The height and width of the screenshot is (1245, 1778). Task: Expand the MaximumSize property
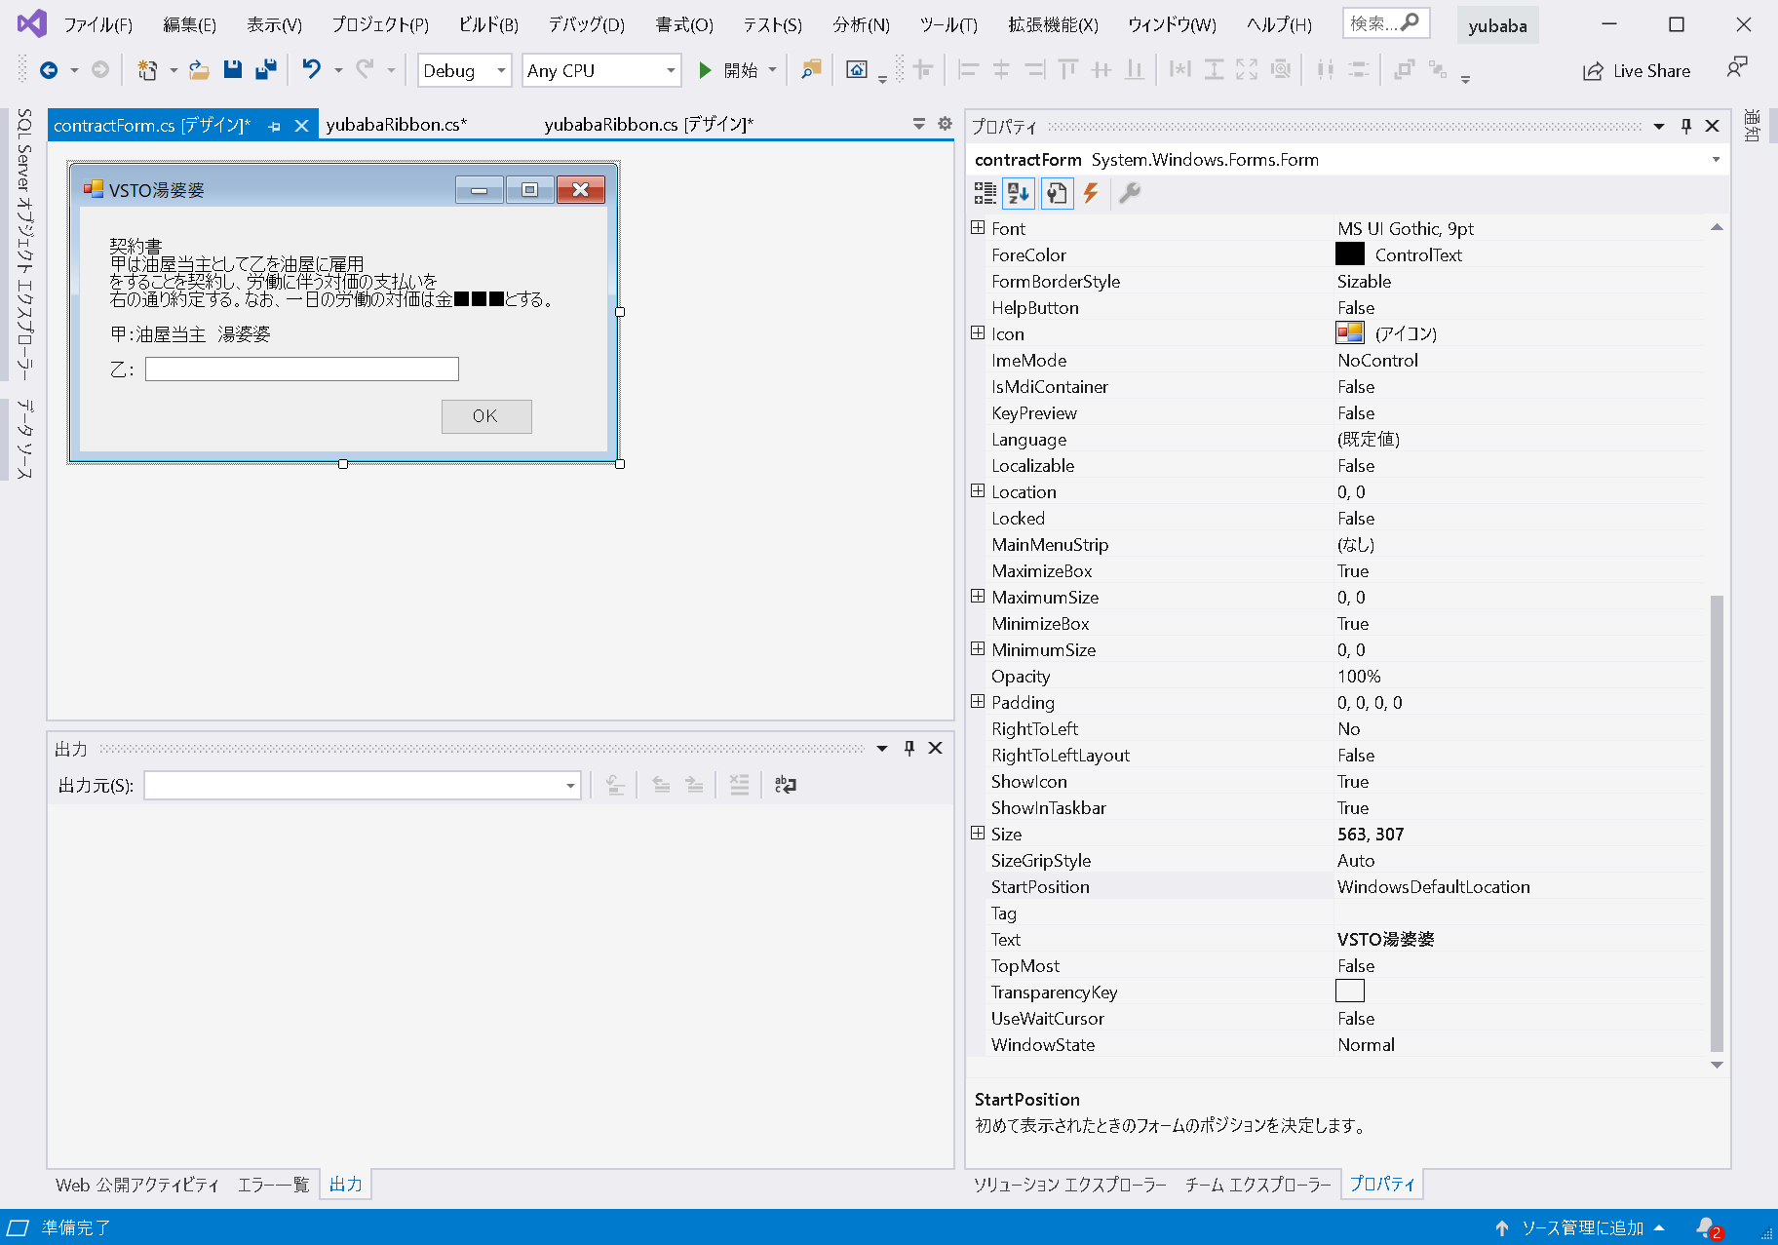click(978, 597)
